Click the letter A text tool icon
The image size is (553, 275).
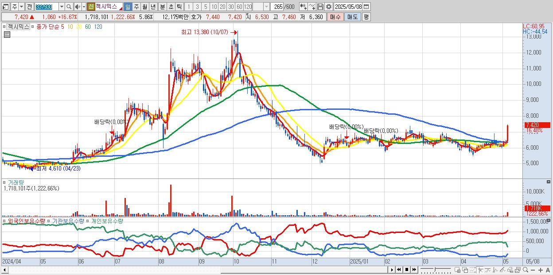point(548,270)
